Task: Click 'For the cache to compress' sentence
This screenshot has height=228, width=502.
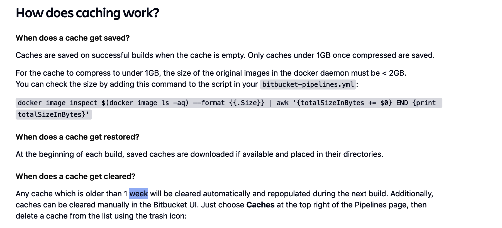Action: click(211, 73)
